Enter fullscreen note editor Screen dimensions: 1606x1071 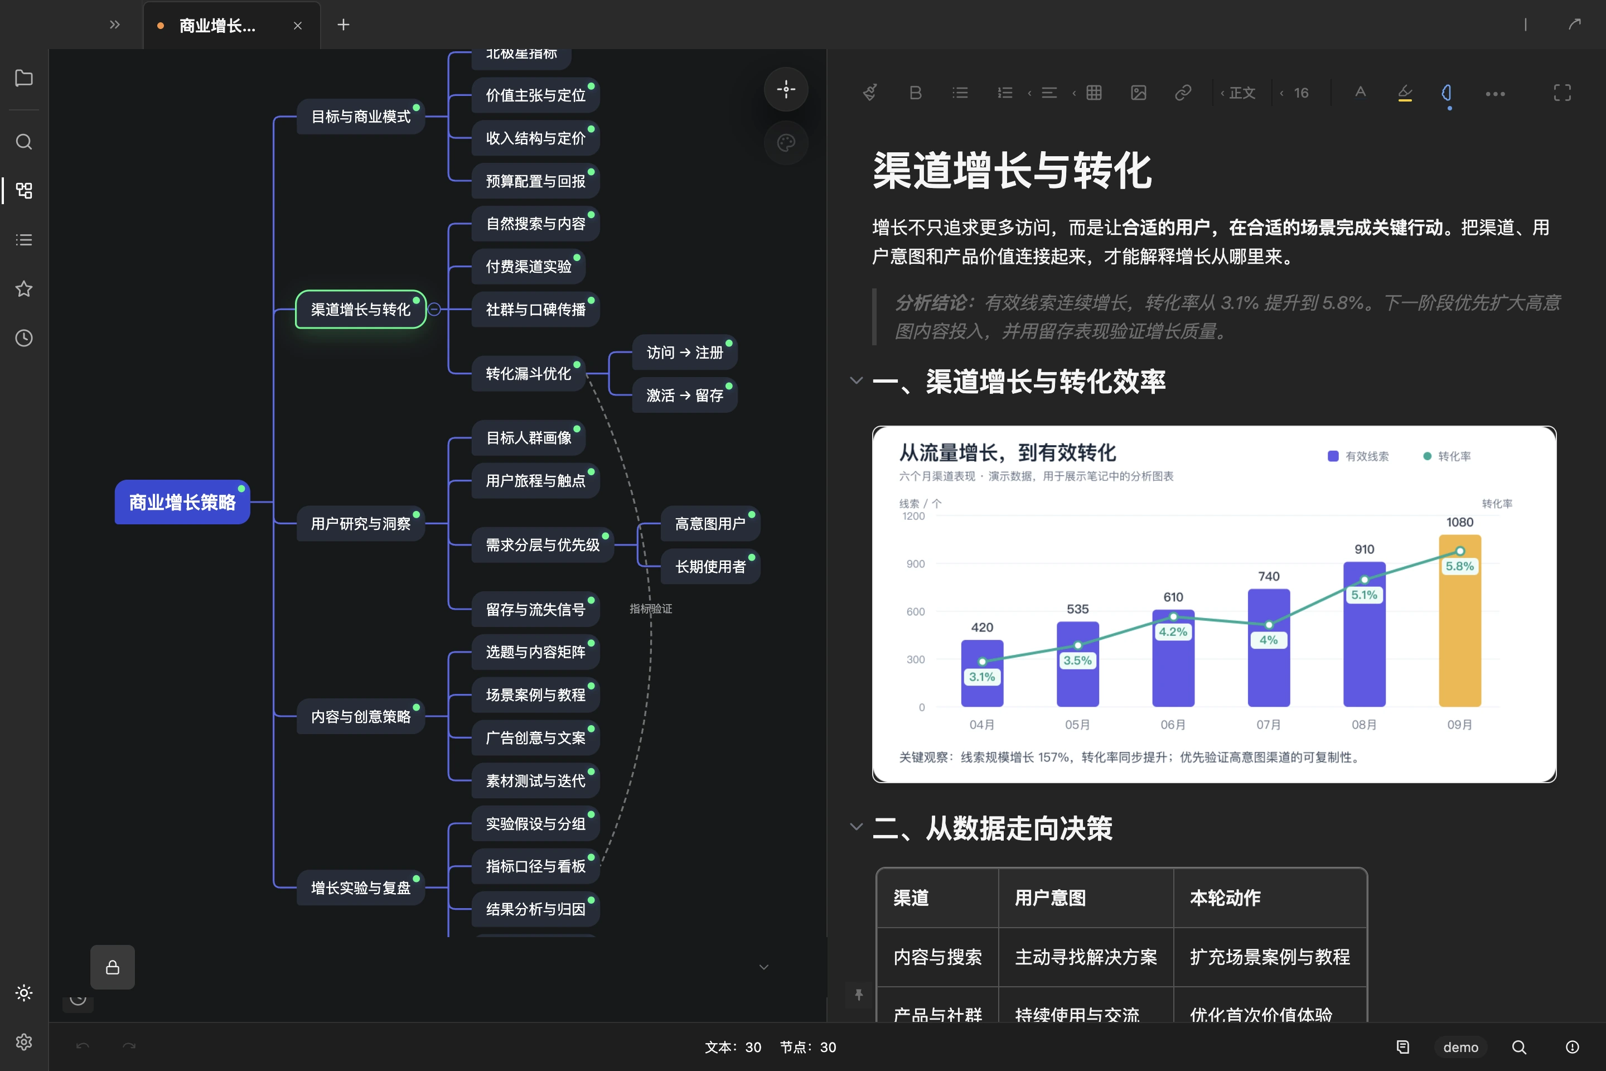pos(1563,93)
